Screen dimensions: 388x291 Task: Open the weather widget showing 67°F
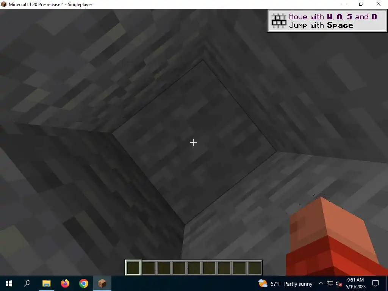coord(285,283)
